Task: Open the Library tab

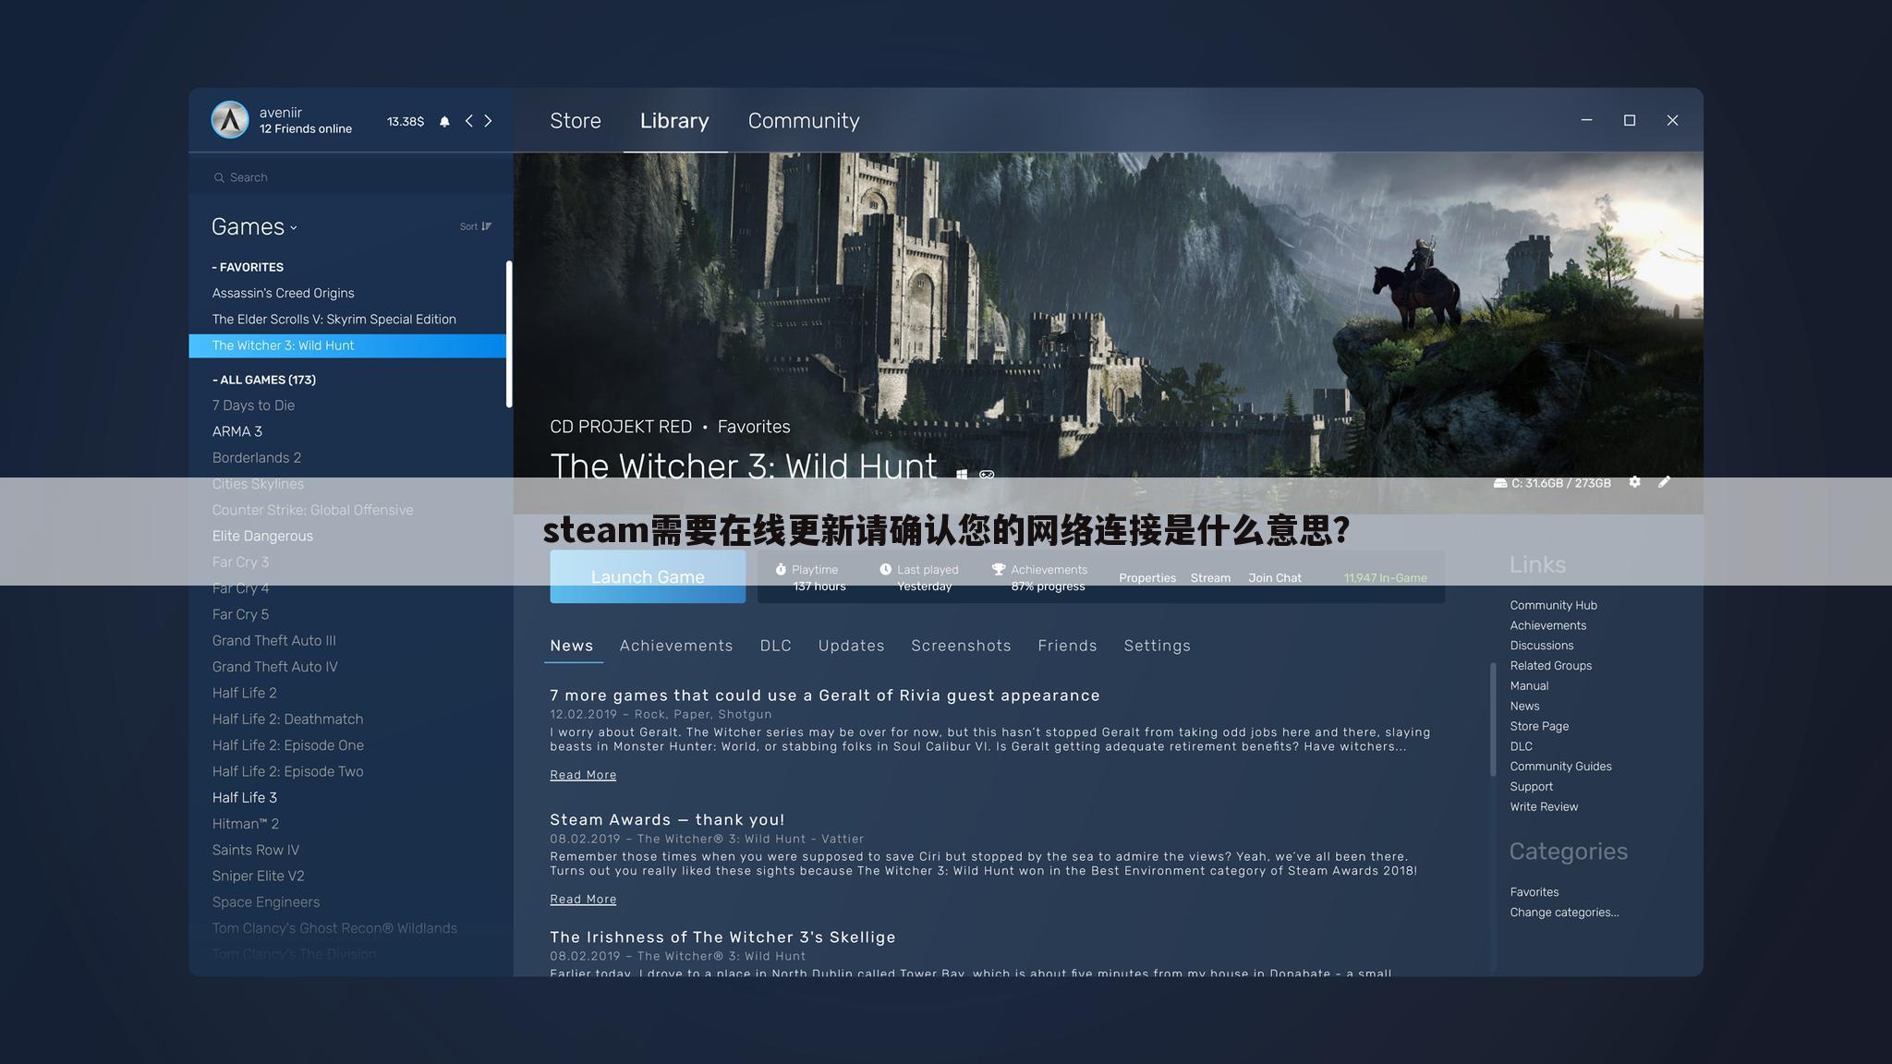Action: coord(674,121)
